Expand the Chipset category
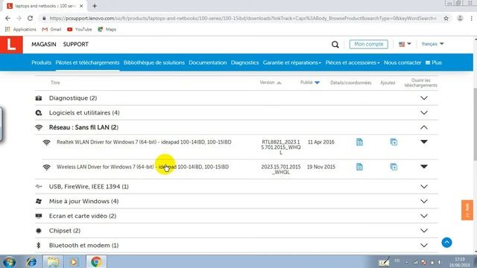 click(424, 231)
